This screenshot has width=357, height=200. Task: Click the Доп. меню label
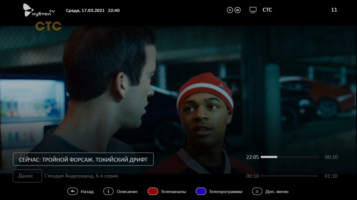coord(277,192)
